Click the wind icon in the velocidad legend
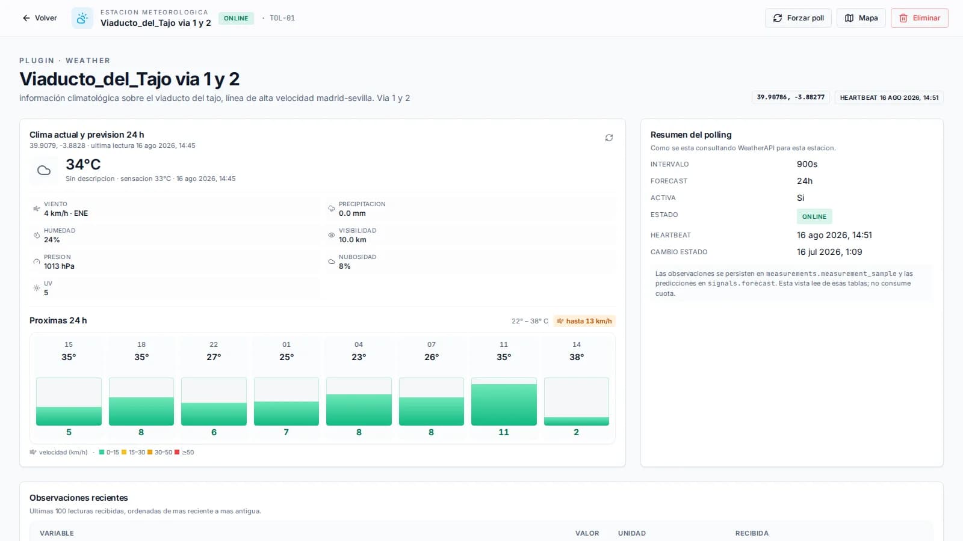963x541 pixels. (33, 452)
